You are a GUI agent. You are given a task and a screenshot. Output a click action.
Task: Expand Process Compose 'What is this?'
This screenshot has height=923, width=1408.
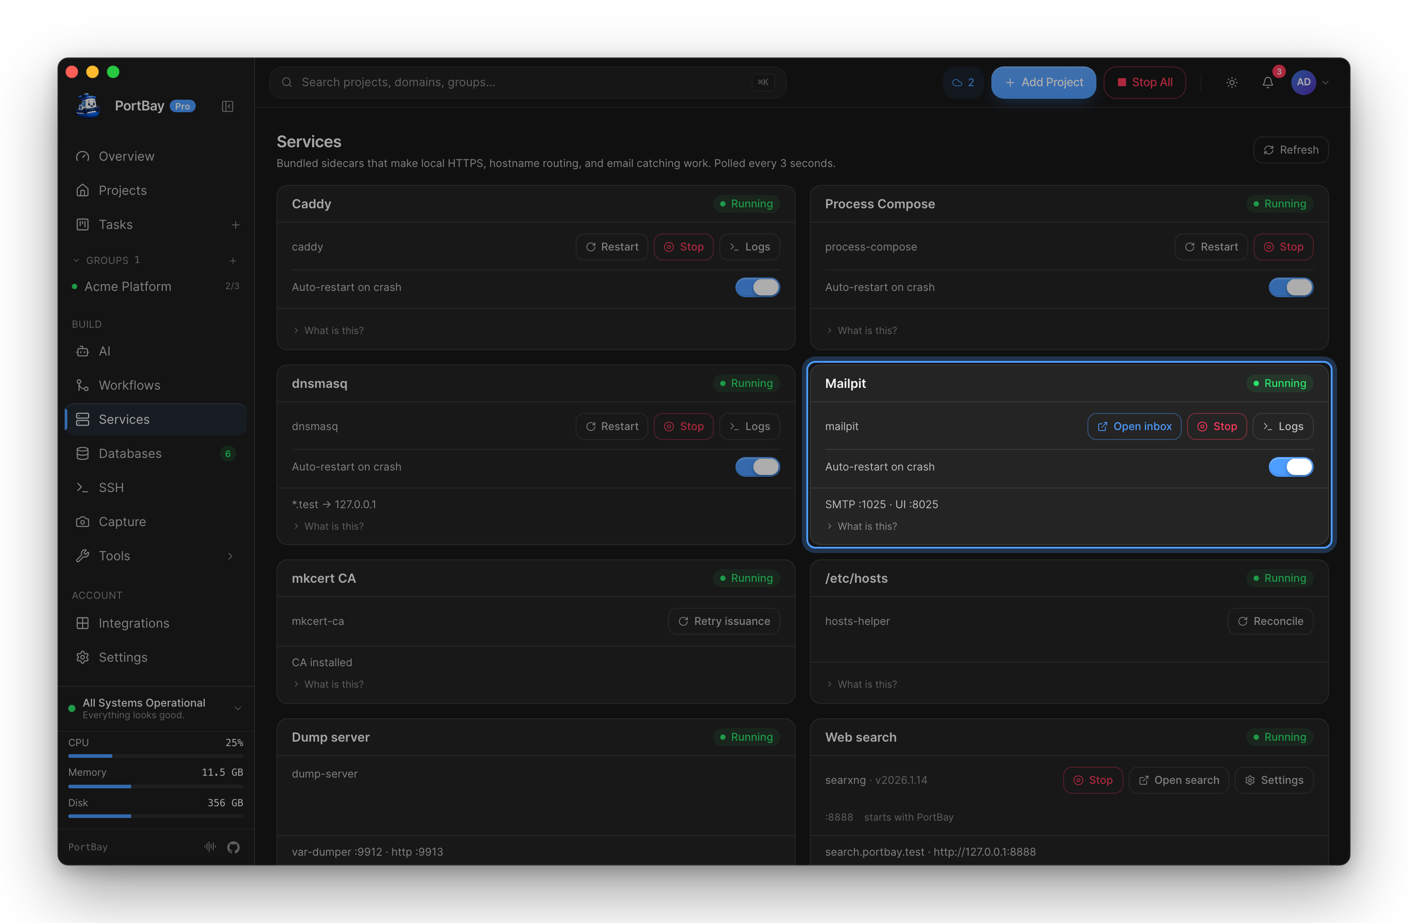coord(861,331)
